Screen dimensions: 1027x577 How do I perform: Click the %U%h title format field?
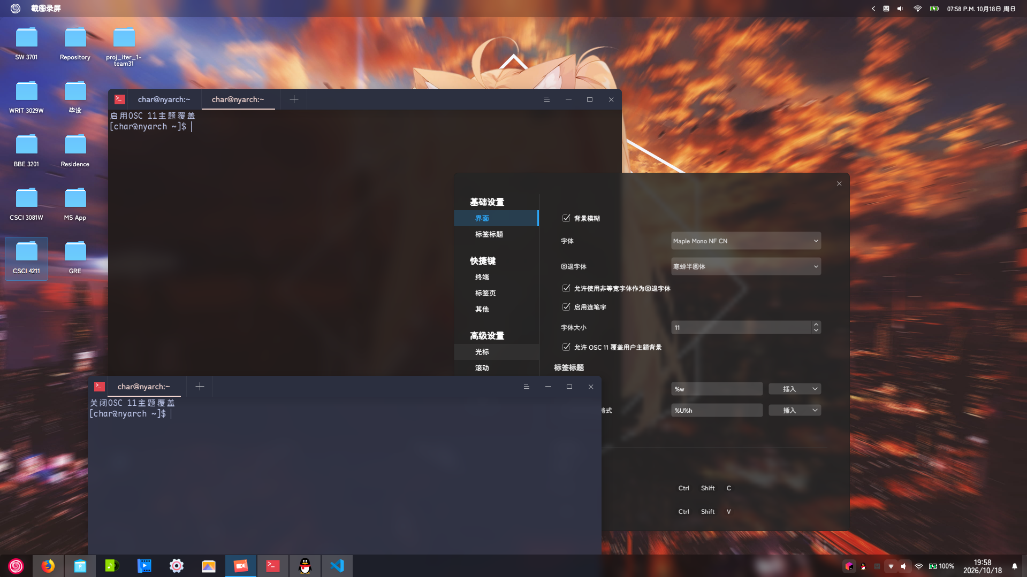point(717,411)
